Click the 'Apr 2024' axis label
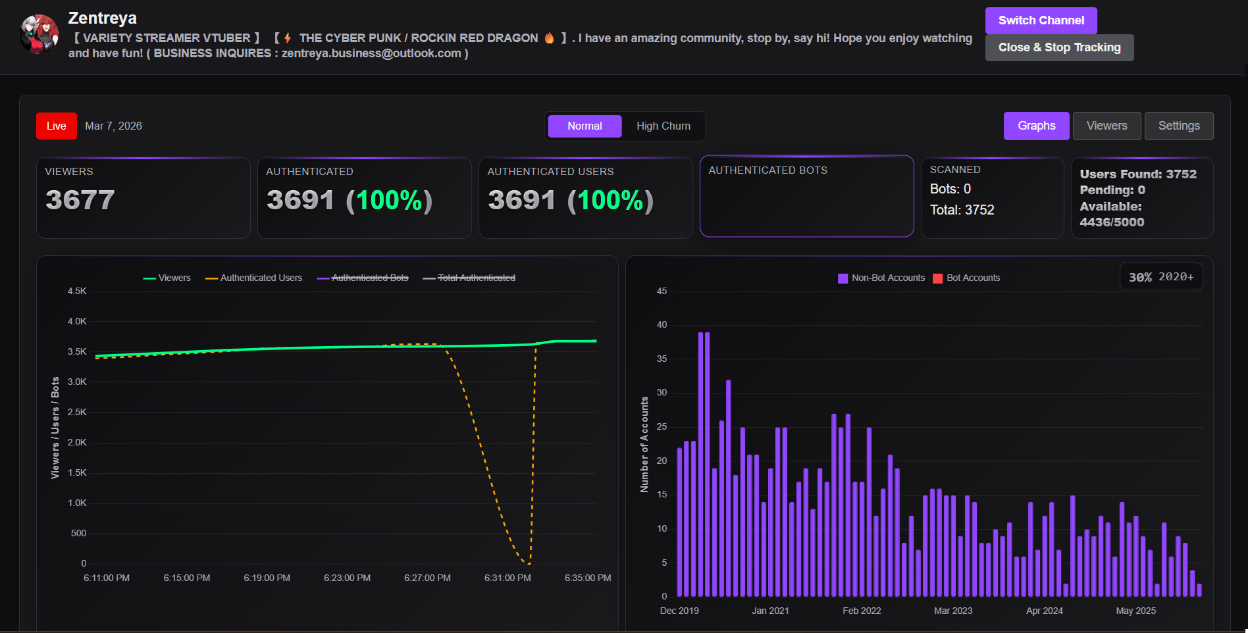The width and height of the screenshot is (1248, 633). click(x=1044, y=611)
